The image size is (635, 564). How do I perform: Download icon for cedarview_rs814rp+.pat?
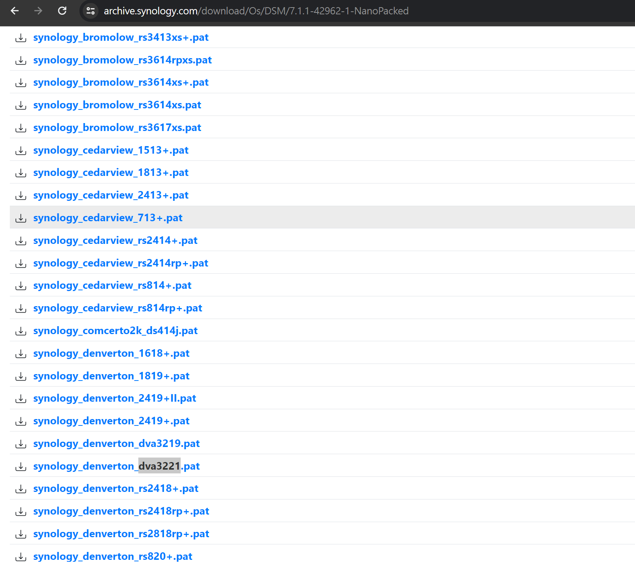21,308
